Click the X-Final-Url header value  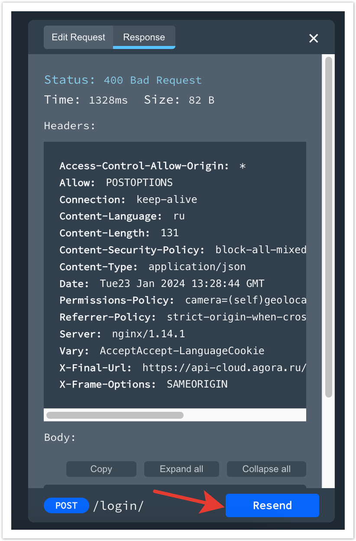224,368
